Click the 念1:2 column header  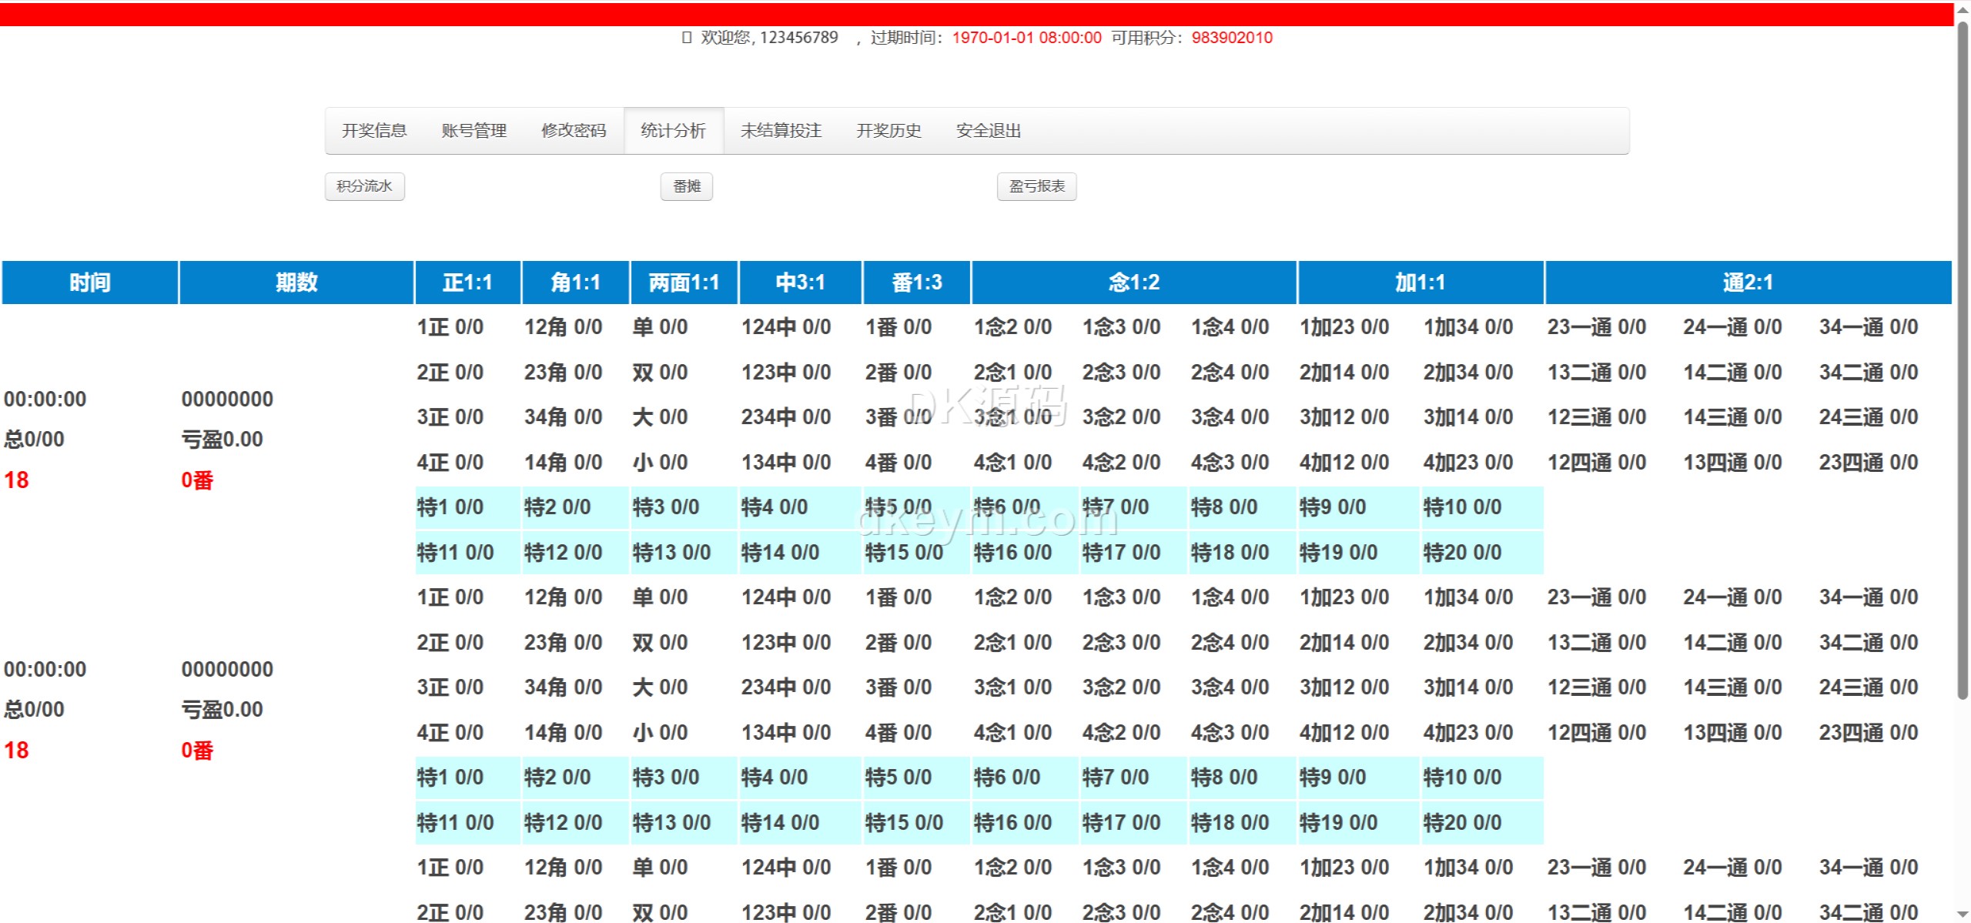(x=1133, y=283)
